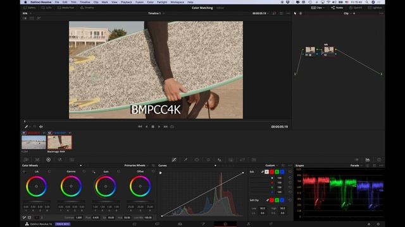Screen dimensions: 405x227
Task: Open the Custom curves mode dropdown
Action: (271, 165)
